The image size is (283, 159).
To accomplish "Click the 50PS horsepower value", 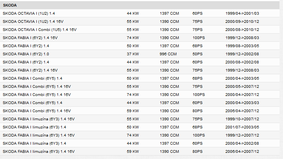I will [x=198, y=54].
